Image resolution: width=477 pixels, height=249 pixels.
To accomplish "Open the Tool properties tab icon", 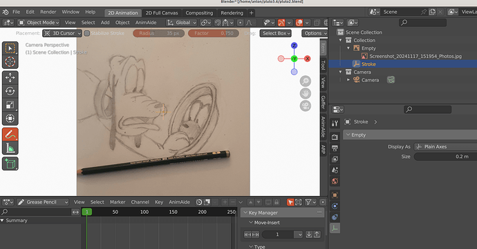I will coord(335,123).
